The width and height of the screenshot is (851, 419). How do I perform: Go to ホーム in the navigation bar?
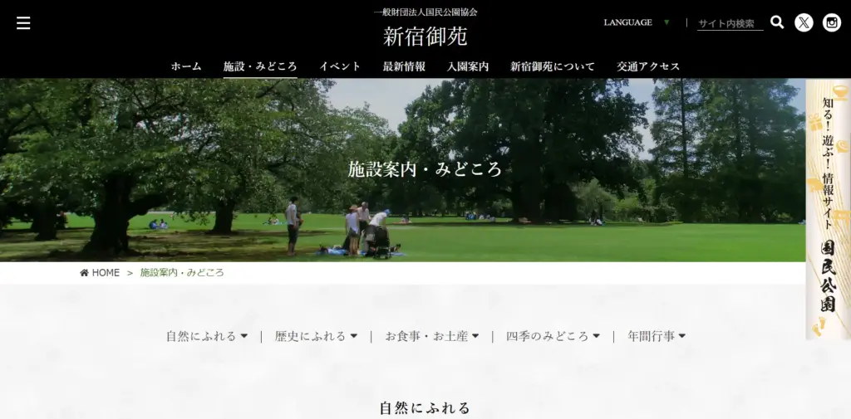[186, 66]
